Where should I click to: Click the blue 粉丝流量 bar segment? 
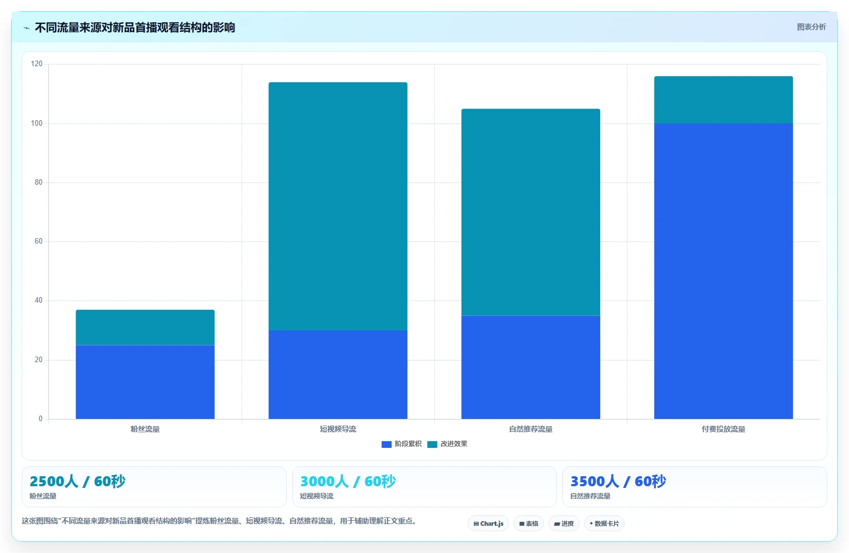[x=145, y=382]
